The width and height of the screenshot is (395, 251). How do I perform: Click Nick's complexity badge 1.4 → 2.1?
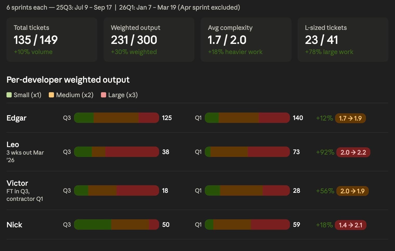[350, 225]
